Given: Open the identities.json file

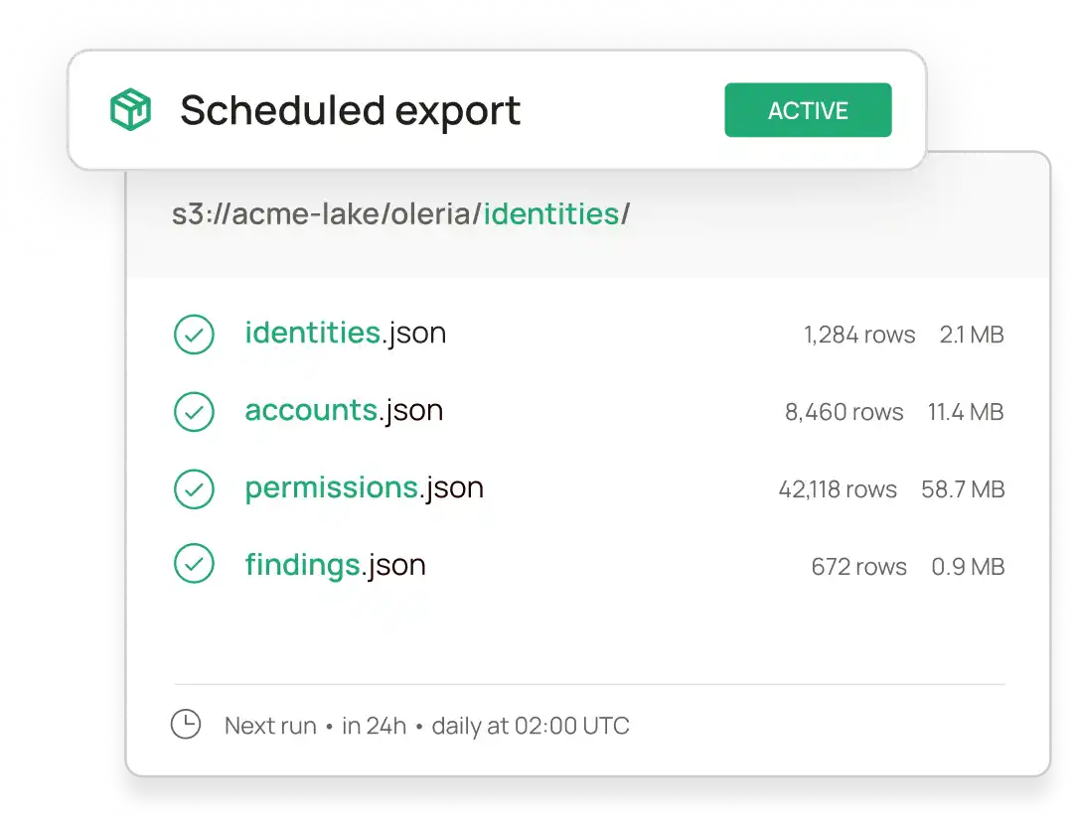Looking at the screenshot, I should pyautogui.click(x=346, y=334).
